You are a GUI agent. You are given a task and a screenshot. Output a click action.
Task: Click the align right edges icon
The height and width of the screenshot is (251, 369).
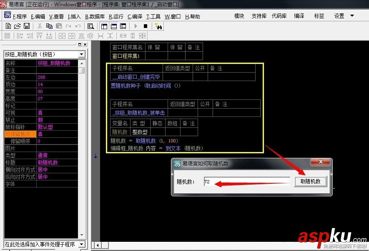(30, 36)
